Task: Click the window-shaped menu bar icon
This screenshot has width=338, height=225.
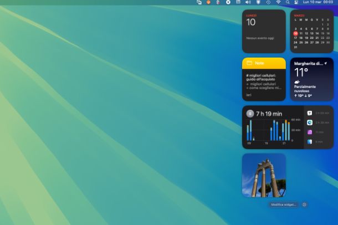Action: coord(238,2)
